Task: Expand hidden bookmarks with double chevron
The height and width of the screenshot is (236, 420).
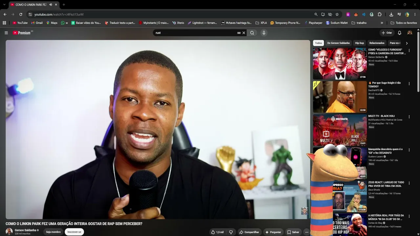Action: pos(382,23)
